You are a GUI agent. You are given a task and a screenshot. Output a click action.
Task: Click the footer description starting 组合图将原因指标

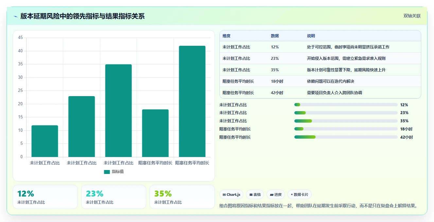319,206
